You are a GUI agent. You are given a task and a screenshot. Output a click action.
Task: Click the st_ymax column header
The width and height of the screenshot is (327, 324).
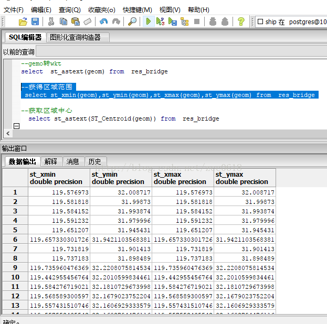[x=245, y=178]
